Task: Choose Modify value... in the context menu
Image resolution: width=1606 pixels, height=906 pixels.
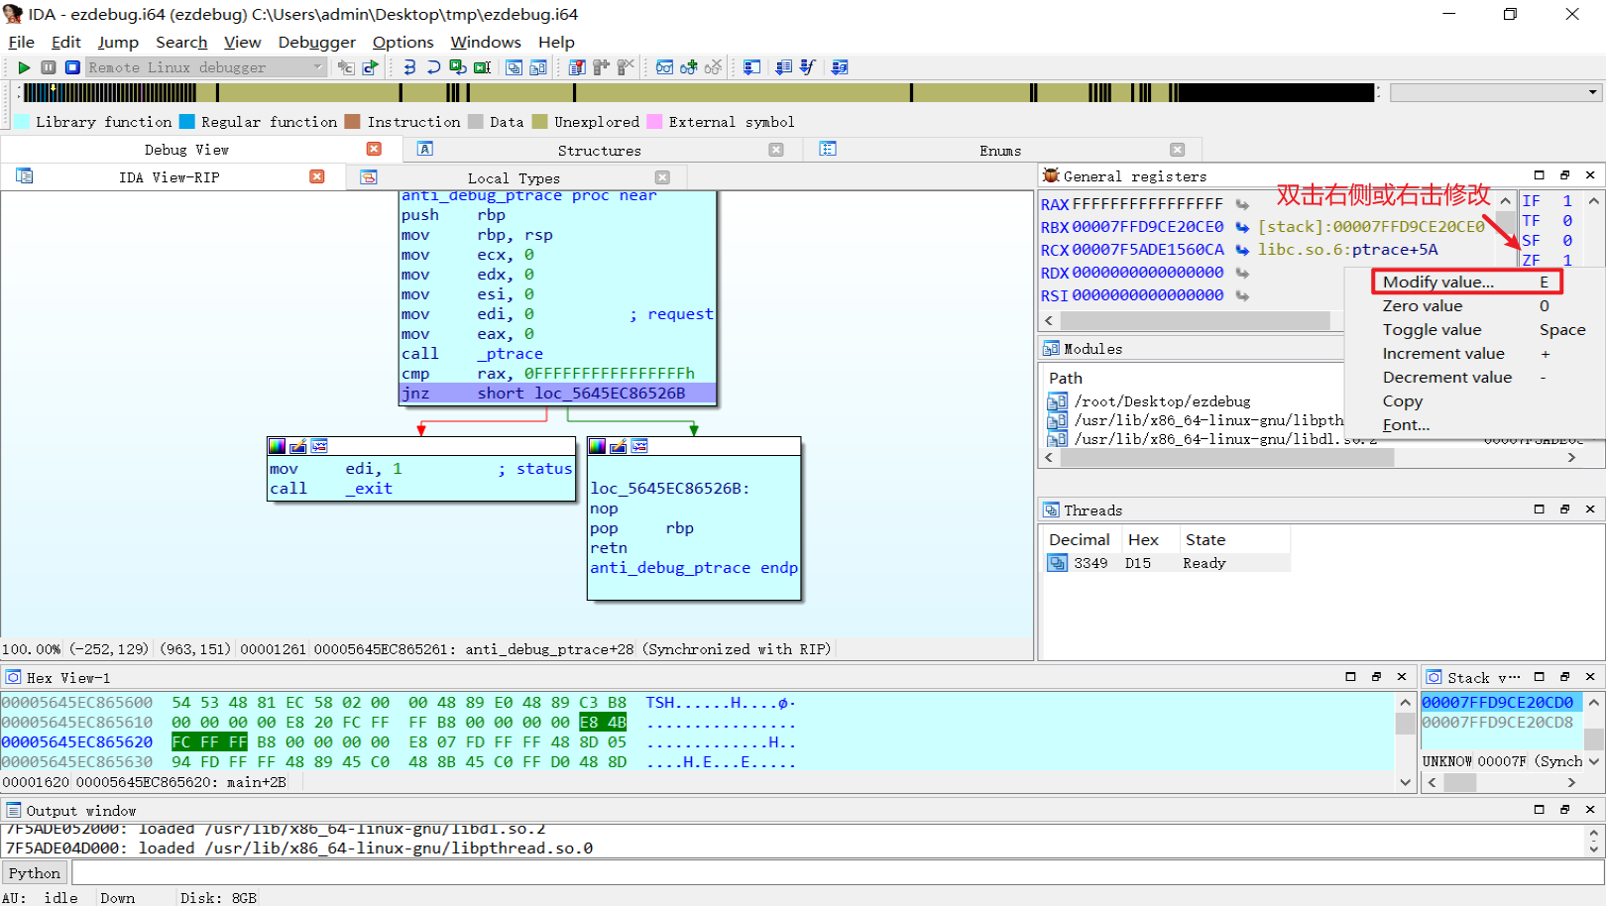Action: [x=1467, y=283]
